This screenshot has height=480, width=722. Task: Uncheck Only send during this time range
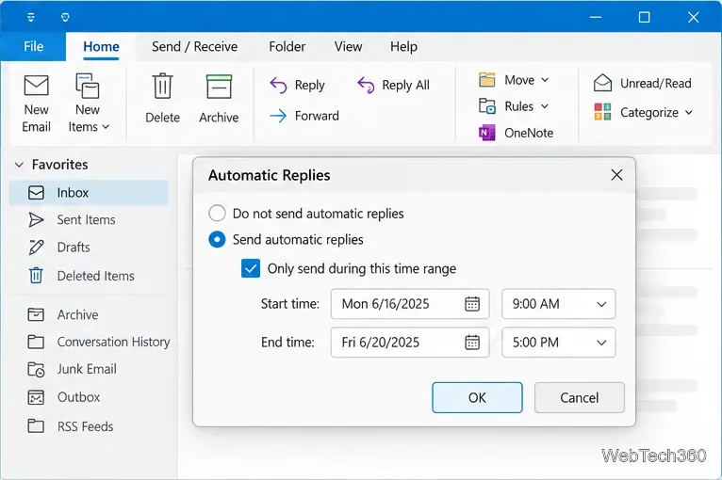coord(251,268)
